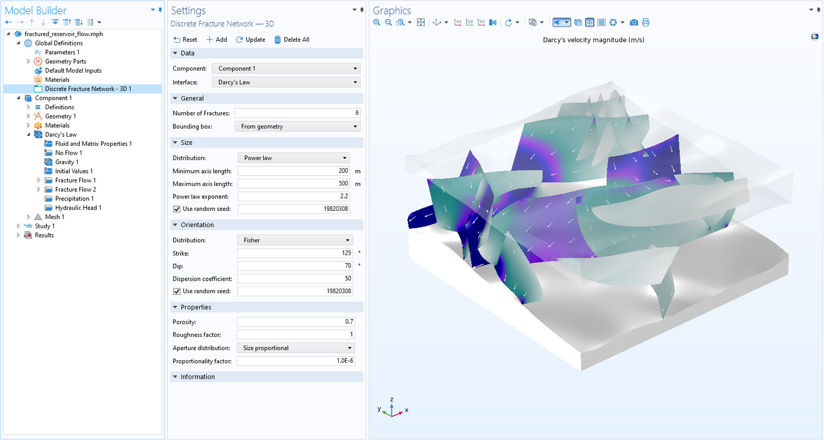Toggle Use random seed under Size
Screen dimensions: 824x440
(x=177, y=209)
